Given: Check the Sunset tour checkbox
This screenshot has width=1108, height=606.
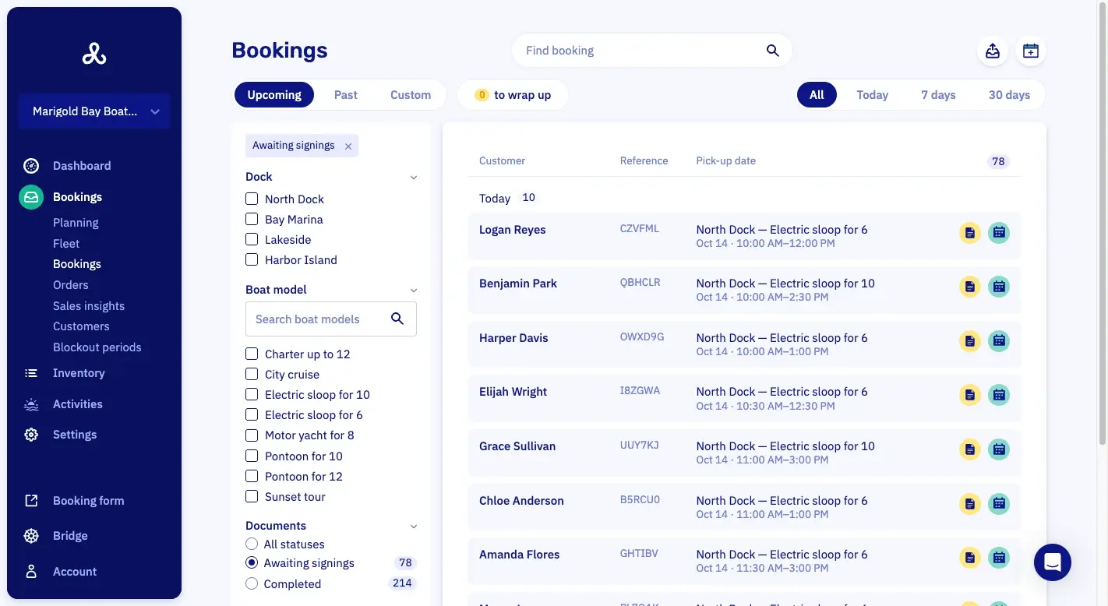Looking at the screenshot, I should coord(252,496).
